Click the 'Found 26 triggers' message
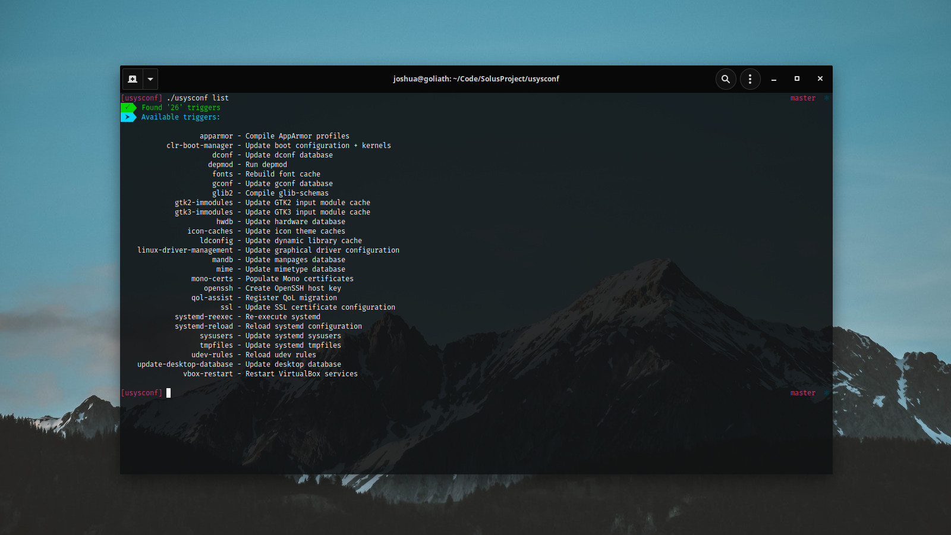Image resolution: width=951 pixels, height=535 pixels. (181, 108)
